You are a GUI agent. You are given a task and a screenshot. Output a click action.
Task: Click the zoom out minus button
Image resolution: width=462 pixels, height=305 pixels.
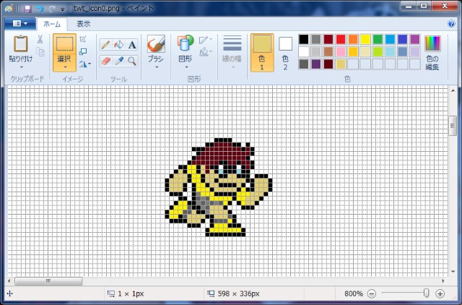[x=372, y=293]
